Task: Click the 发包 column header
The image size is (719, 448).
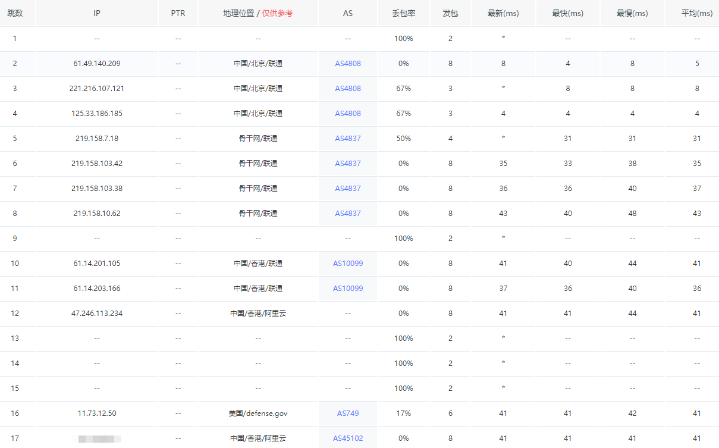Action: [x=450, y=13]
